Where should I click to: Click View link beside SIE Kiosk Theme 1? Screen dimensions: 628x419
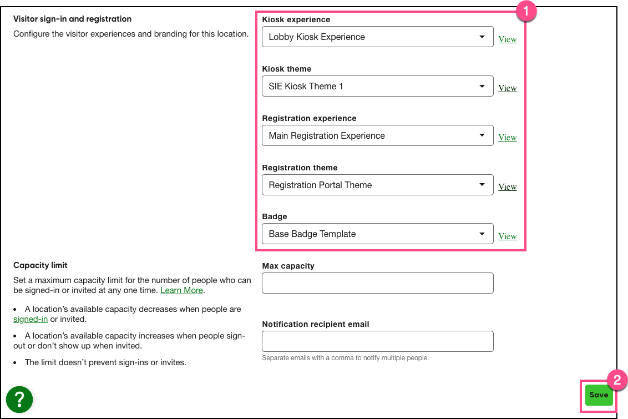507,88
